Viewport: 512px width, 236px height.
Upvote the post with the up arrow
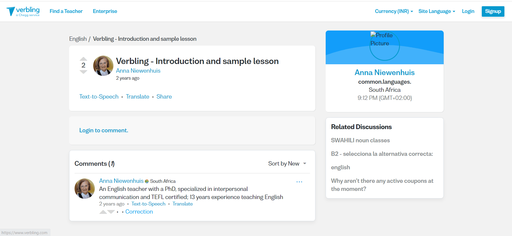coord(83,59)
